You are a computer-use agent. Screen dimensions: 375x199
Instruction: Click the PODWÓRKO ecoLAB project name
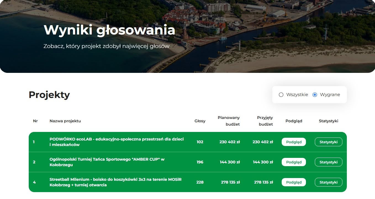117,142
